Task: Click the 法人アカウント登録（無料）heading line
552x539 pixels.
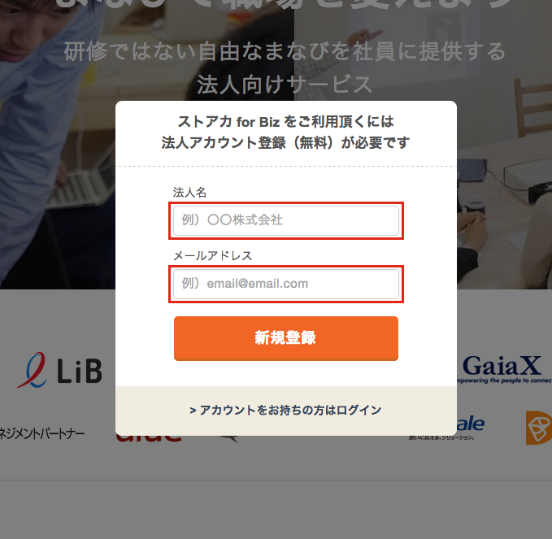Action: click(285, 142)
